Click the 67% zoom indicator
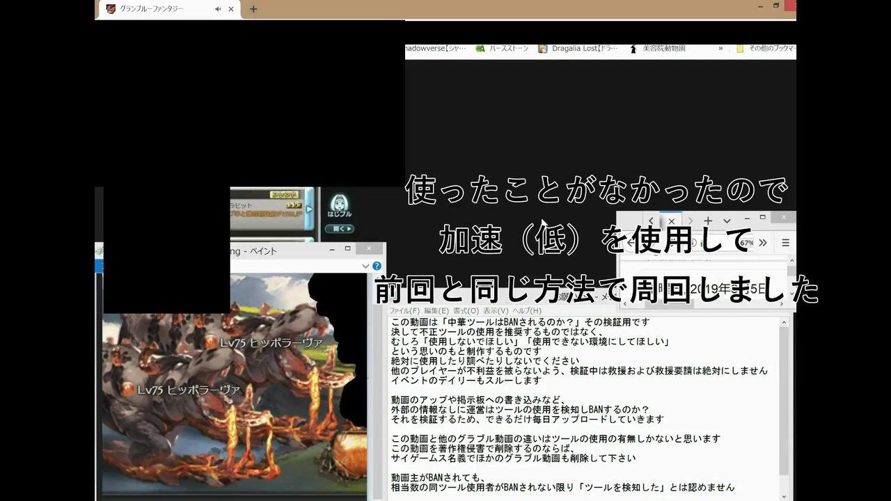Image resolution: width=891 pixels, height=501 pixels. click(747, 243)
